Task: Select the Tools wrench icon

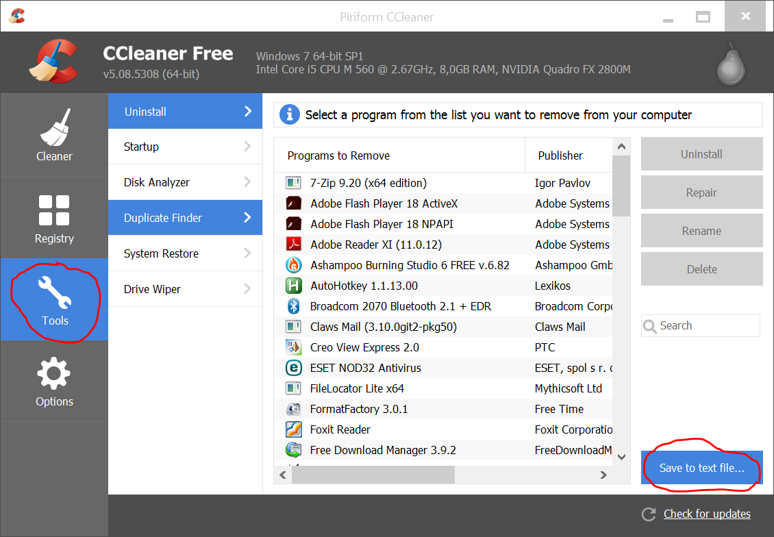Action: pos(55,292)
